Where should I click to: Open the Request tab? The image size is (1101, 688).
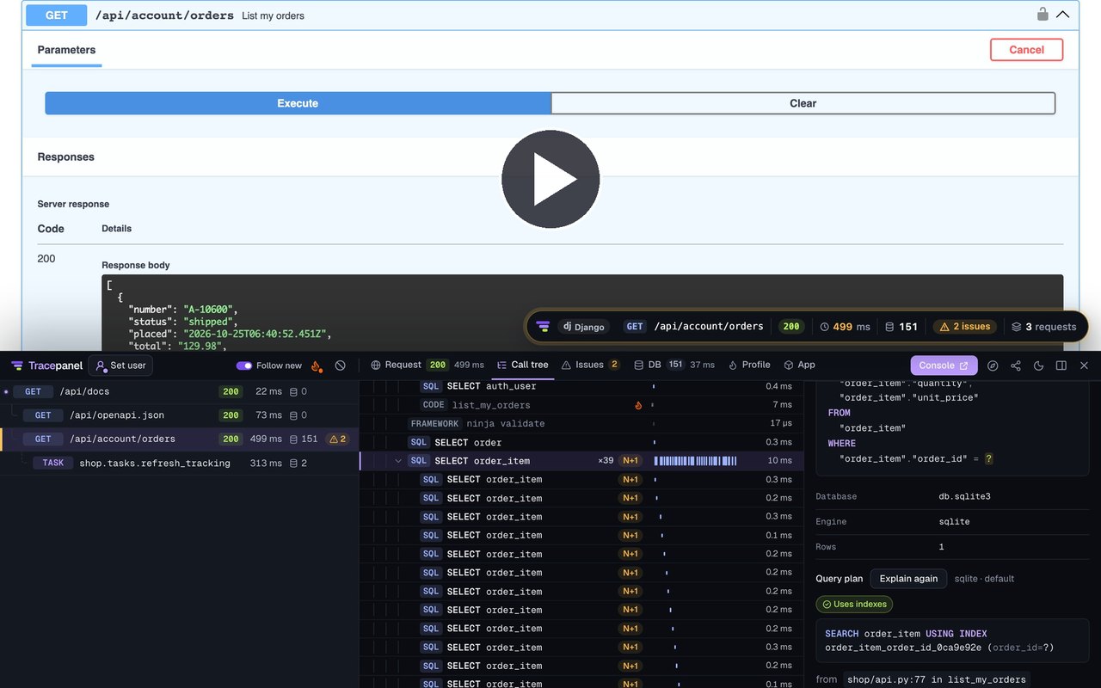pyautogui.click(x=427, y=365)
